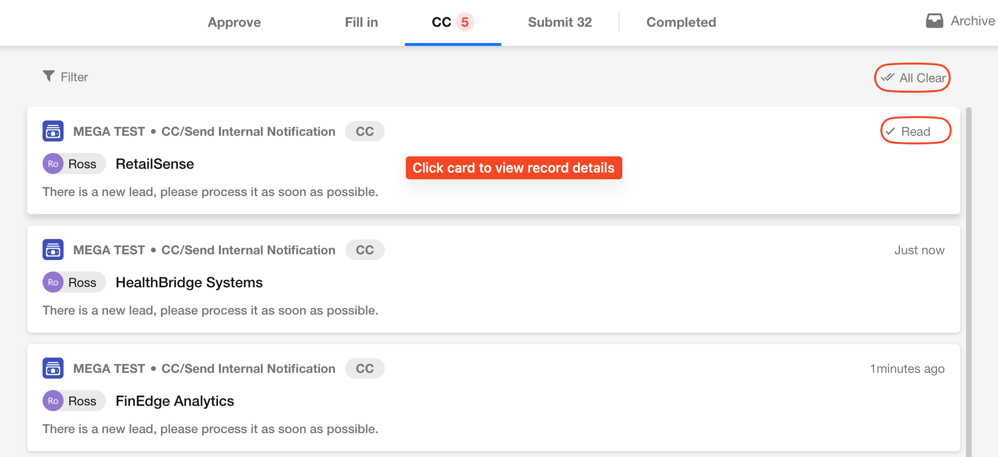The width and height of the screenshot is (998, 457).
Task: Click the FinEdge Analytics card's app icon
Action: point(53,368)
